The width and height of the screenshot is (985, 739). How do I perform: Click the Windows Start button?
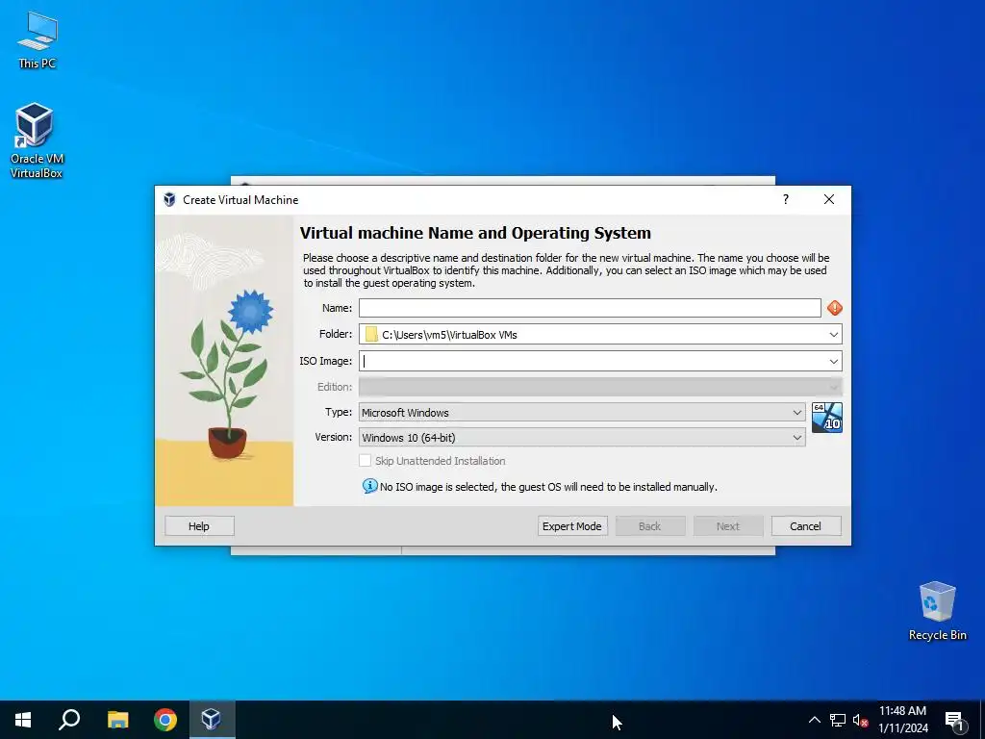[x=23, y=720]
